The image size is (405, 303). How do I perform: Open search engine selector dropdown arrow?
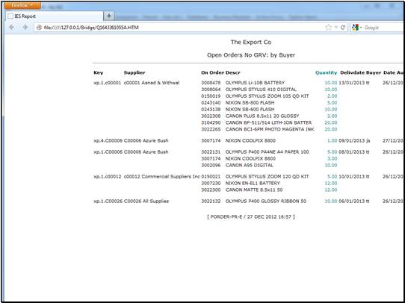(x=361, y=28)
